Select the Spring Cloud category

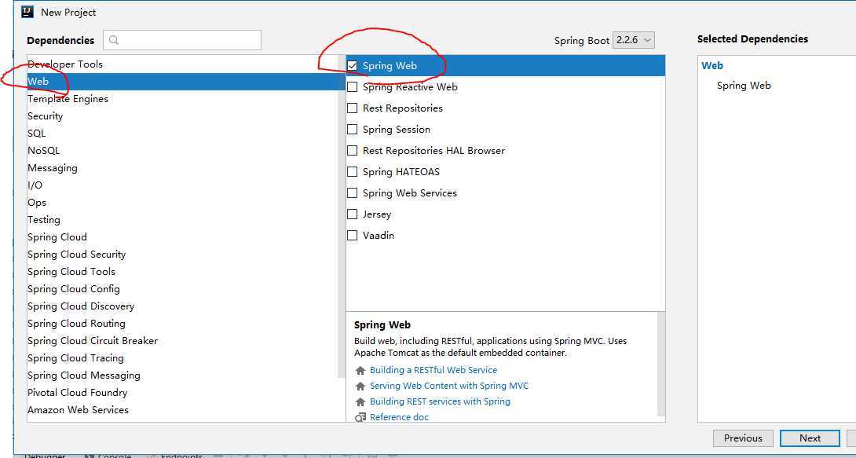[x=183, y=237]
